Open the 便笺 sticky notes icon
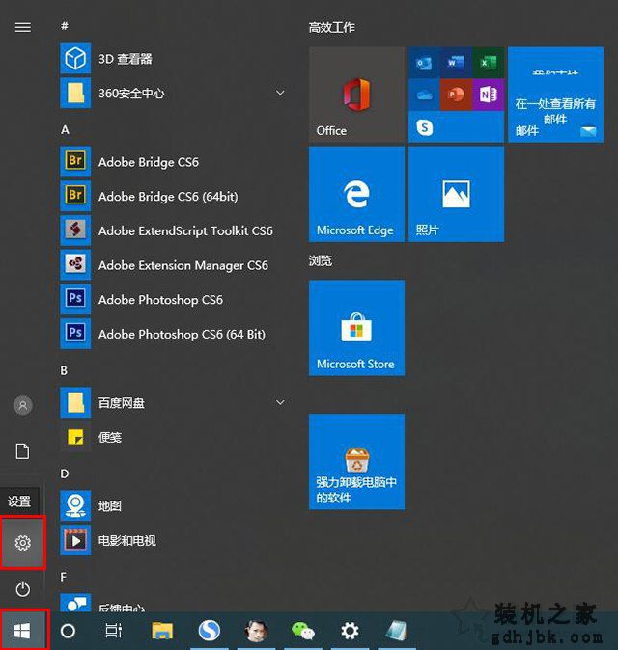This screenshot has width=618, height=650. coord(75,437)
